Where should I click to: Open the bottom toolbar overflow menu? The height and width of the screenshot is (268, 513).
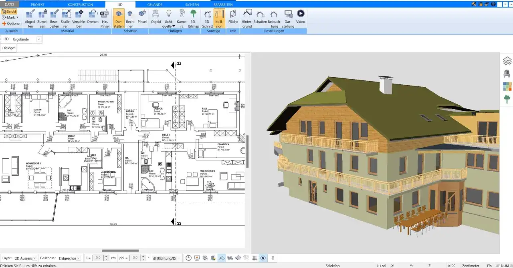point(273,258)
